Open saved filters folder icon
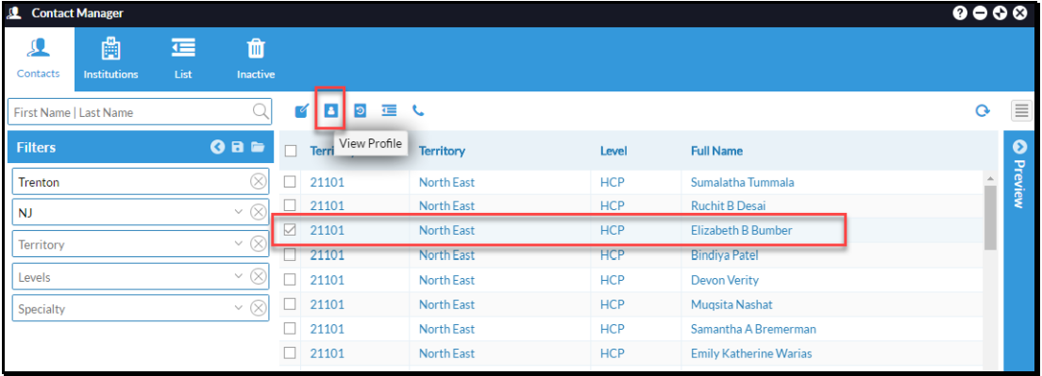The height and width of the screenshot is (376, 1042). (258, 147)
